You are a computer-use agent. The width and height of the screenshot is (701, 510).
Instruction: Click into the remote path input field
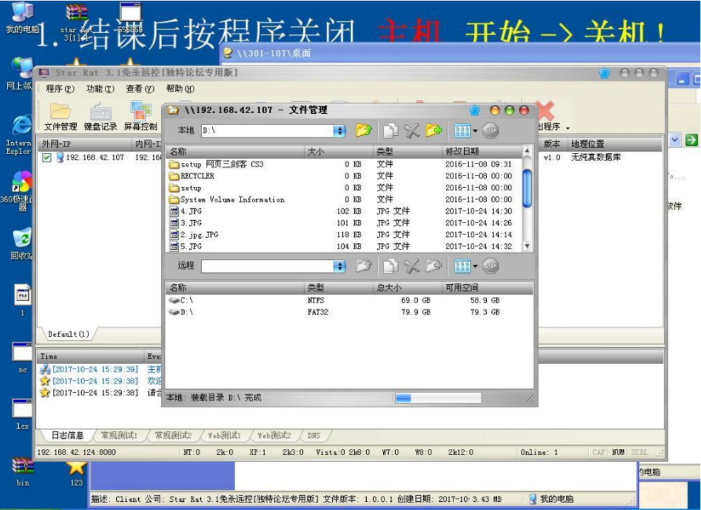[268, 267]
